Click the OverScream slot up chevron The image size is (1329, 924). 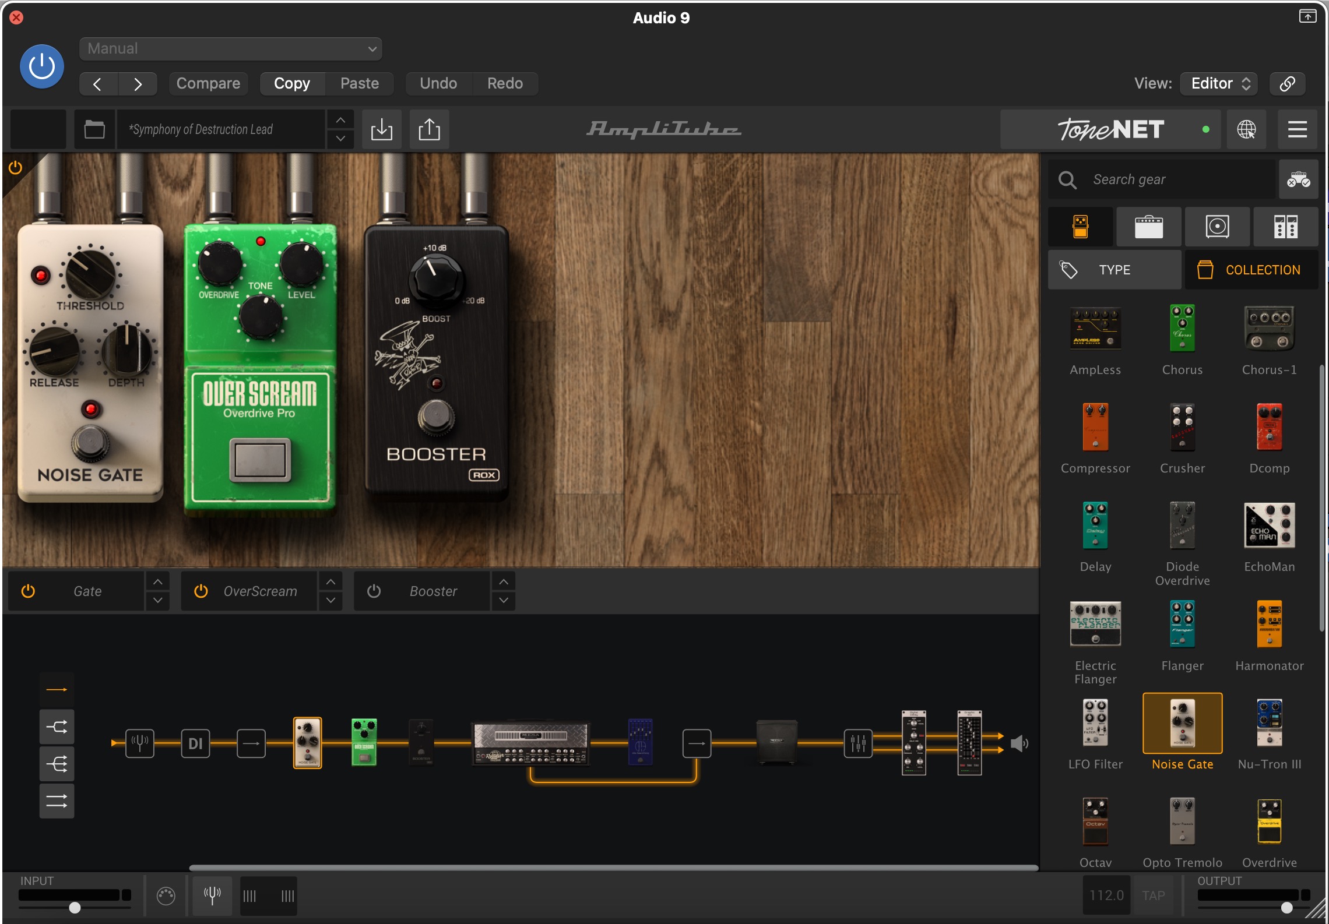tap(331, 581)
